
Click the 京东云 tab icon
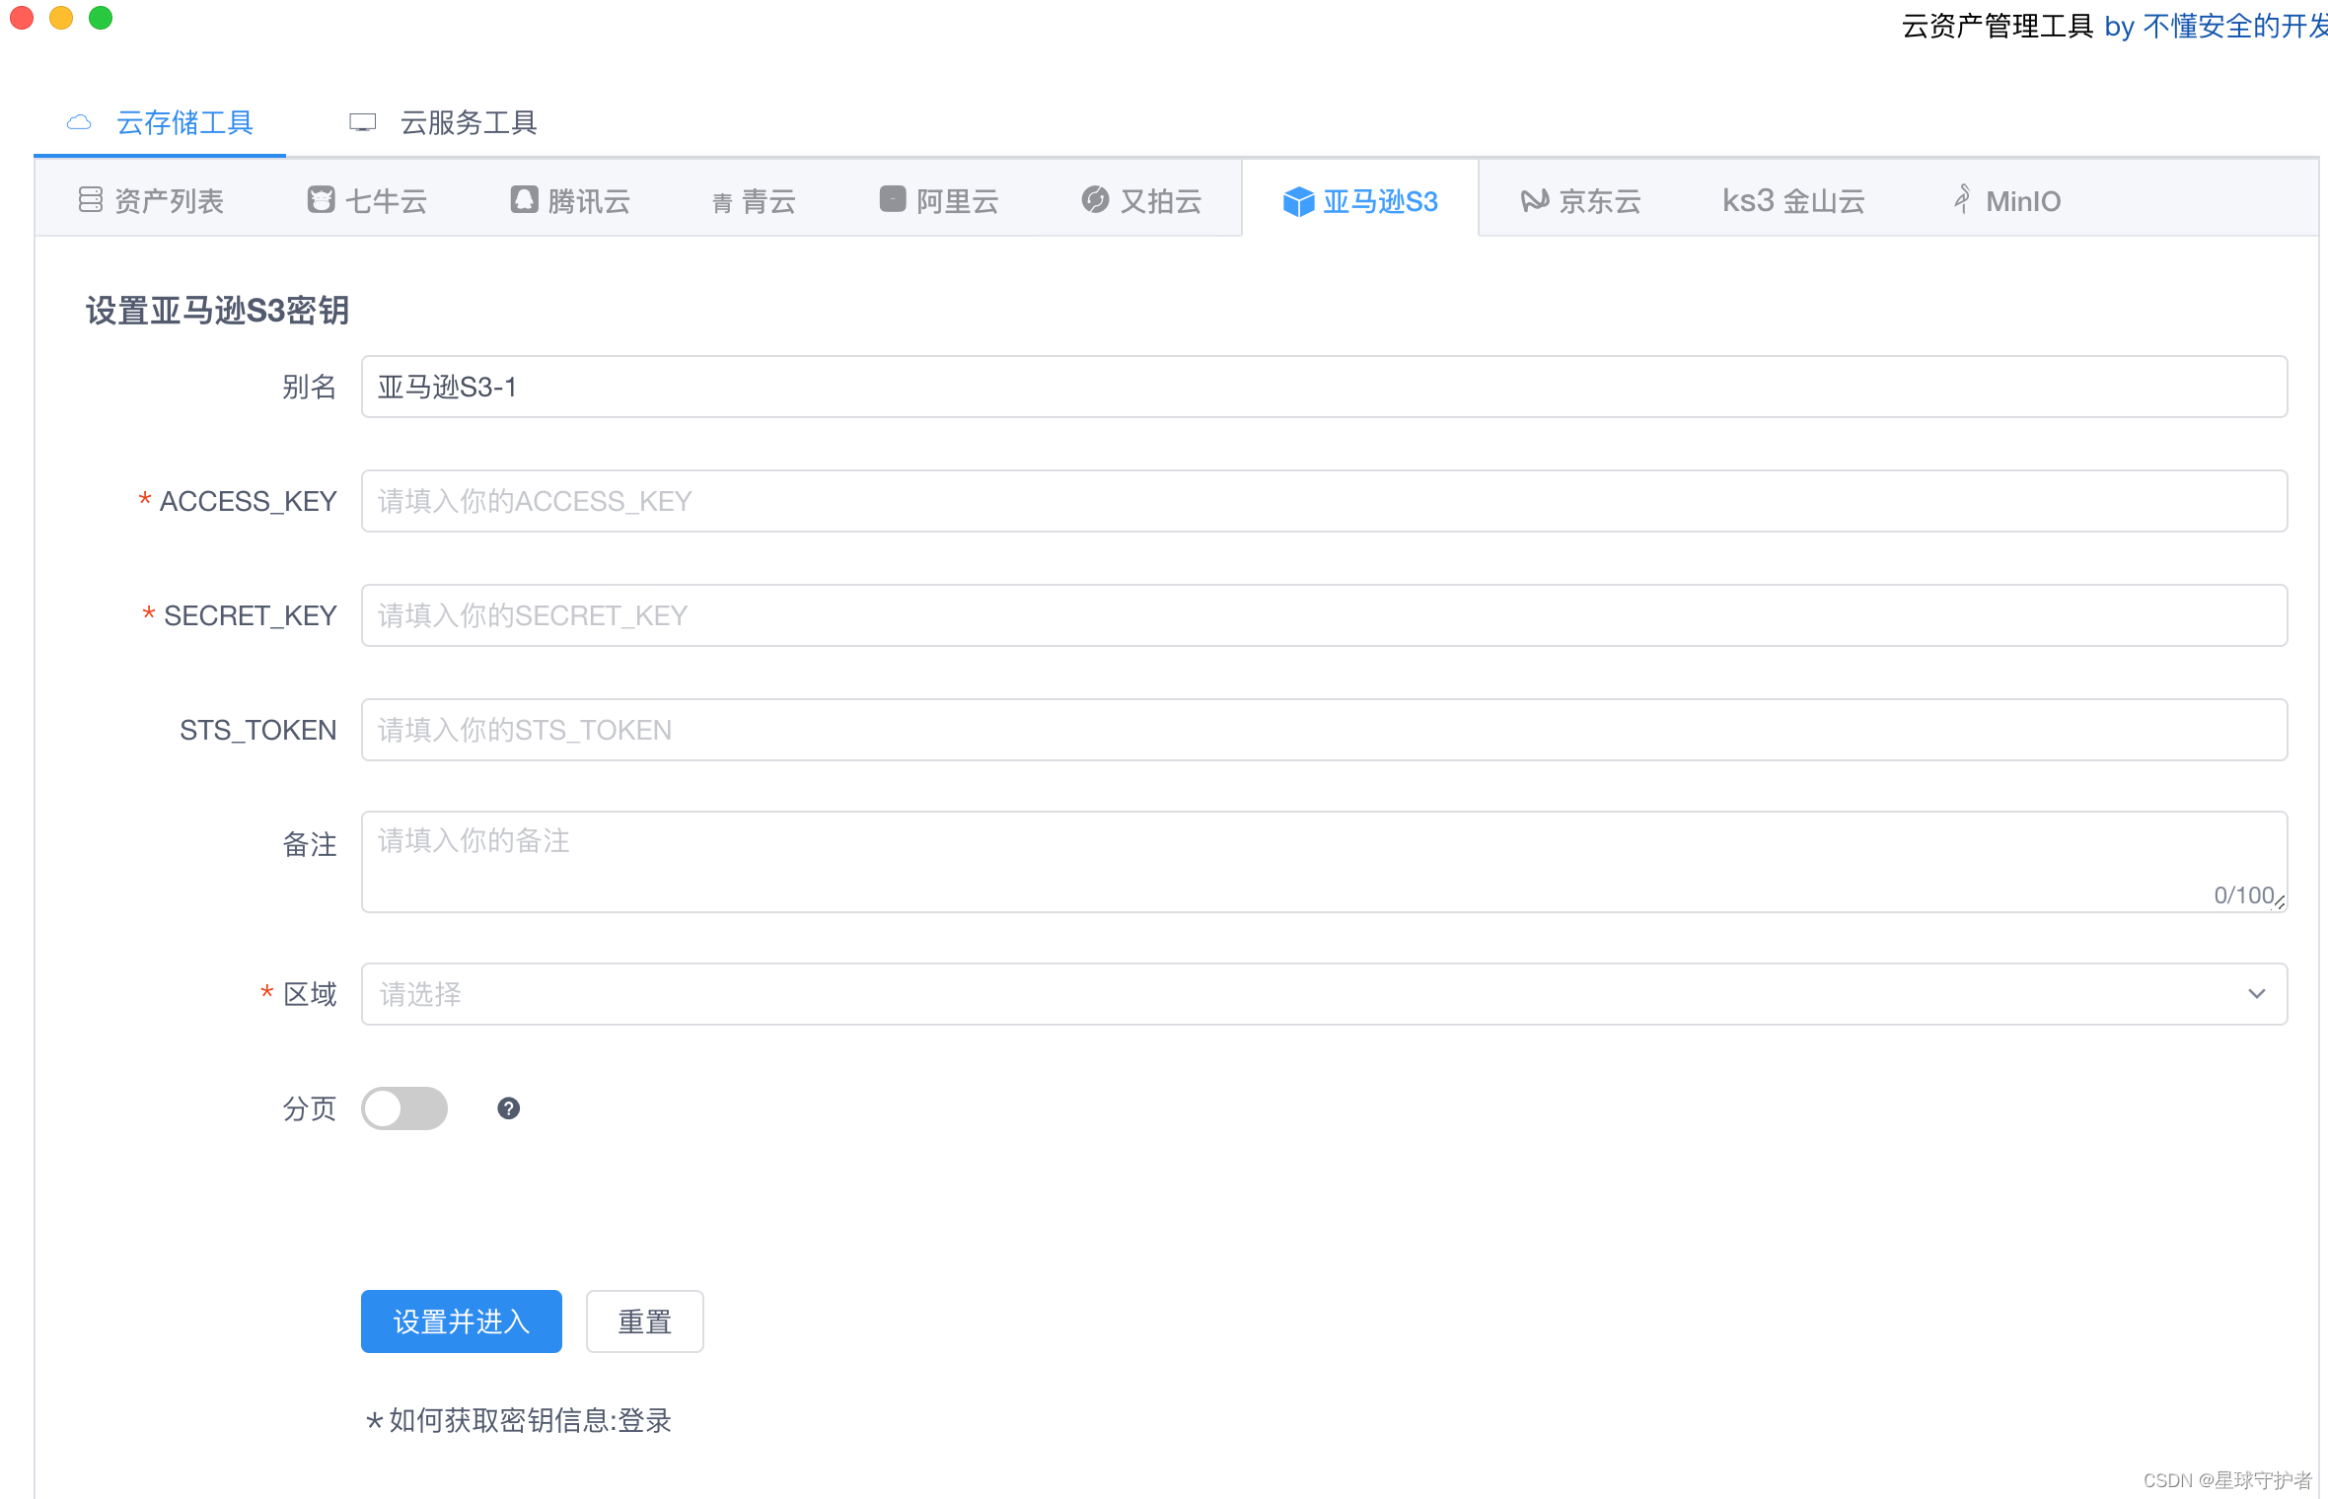click(1534, 200)
